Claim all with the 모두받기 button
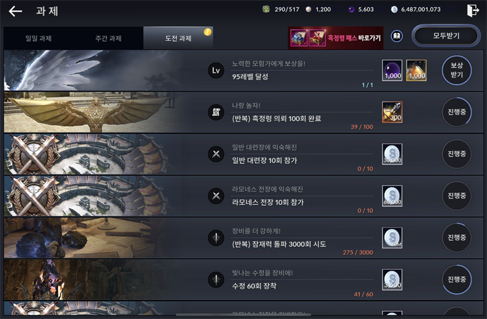The image size is (487, 319). pos(446,36)
